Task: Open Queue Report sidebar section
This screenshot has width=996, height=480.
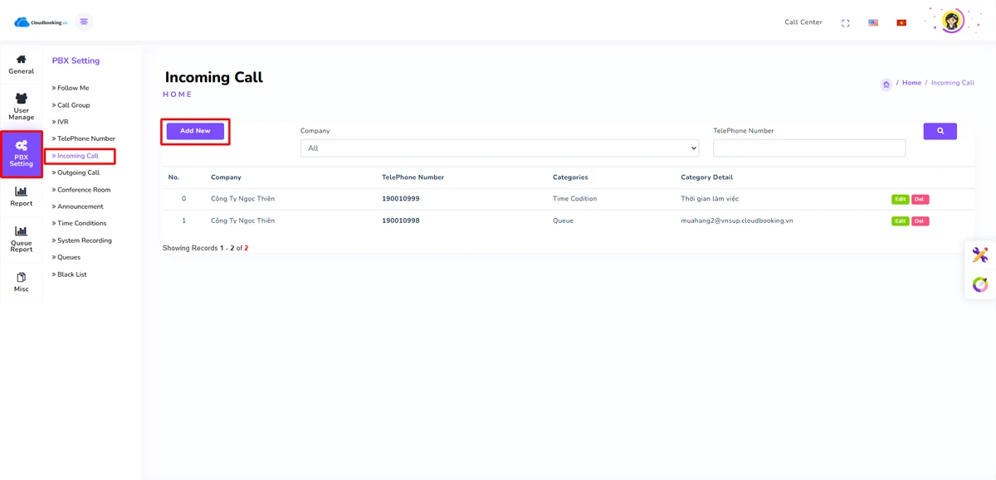Action: click(x=22, y=238)
